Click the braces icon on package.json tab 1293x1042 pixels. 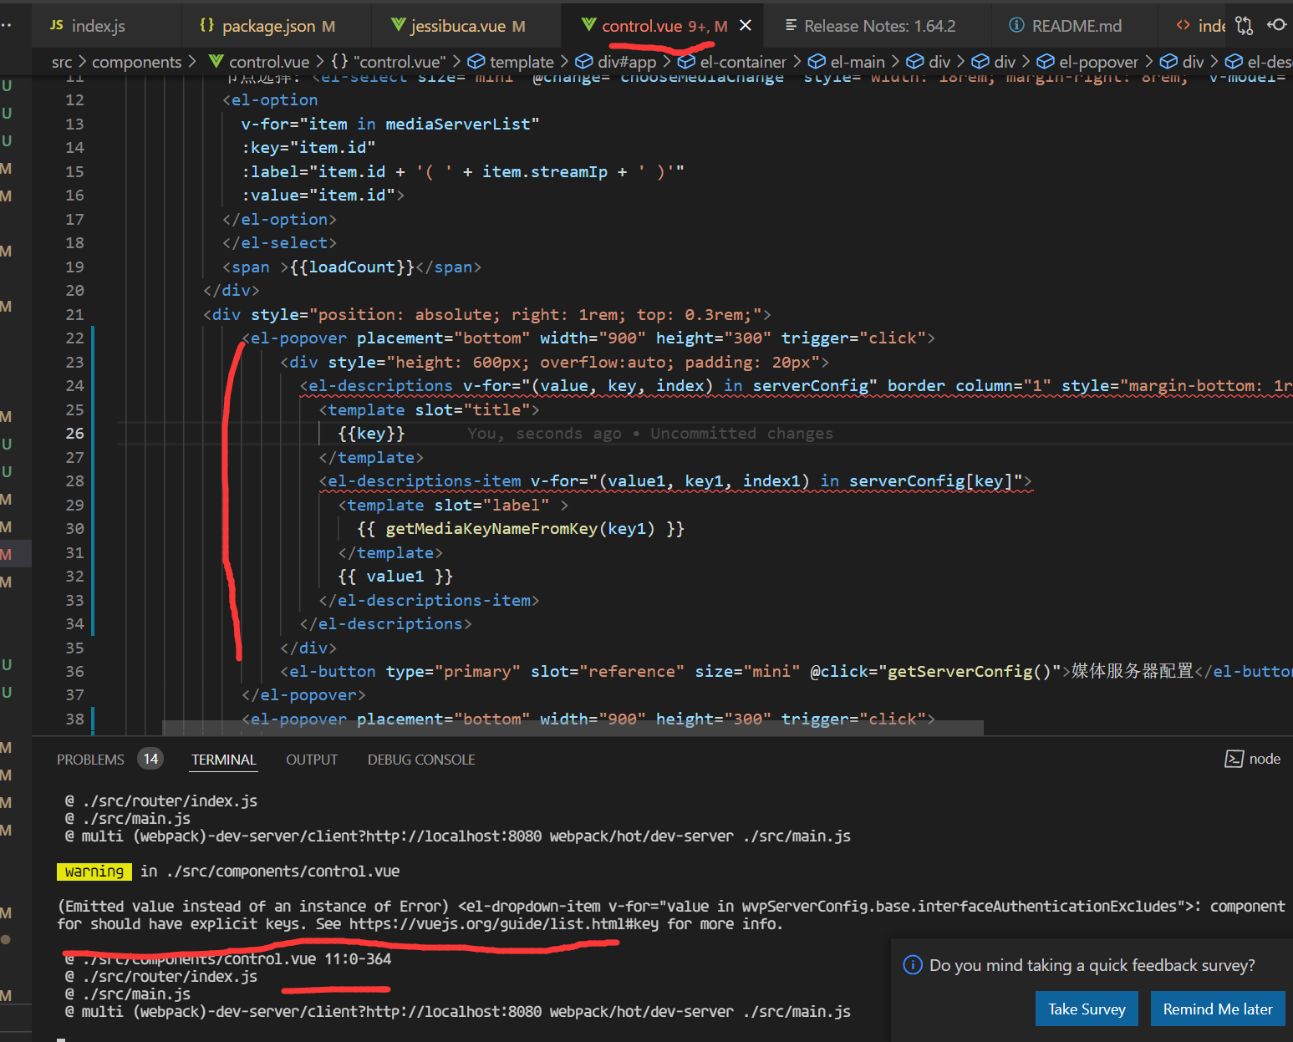206,25
